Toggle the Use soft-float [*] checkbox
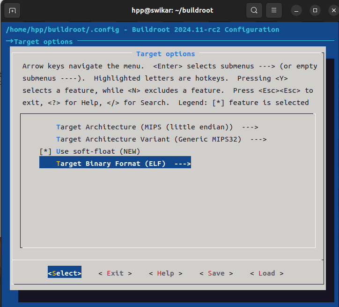The image size is (339, 307). (45, 151)
